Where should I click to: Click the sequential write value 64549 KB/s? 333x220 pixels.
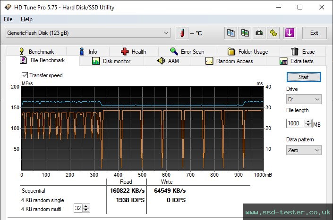pyautogui.click(x=170, y=191)
